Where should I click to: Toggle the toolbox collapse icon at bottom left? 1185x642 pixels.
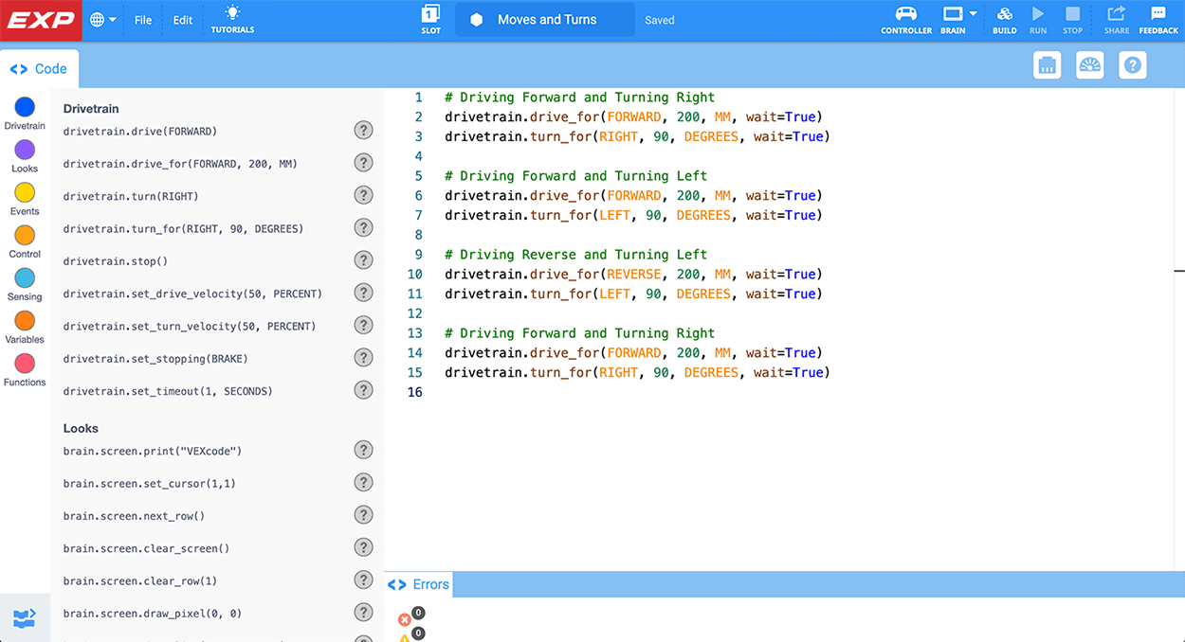point(25,618)
